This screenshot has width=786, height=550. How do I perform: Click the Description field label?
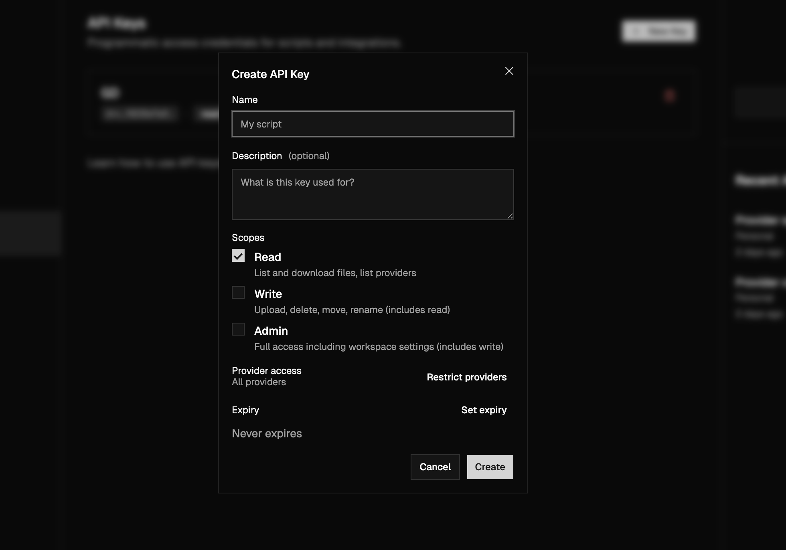tap(257, 156)
